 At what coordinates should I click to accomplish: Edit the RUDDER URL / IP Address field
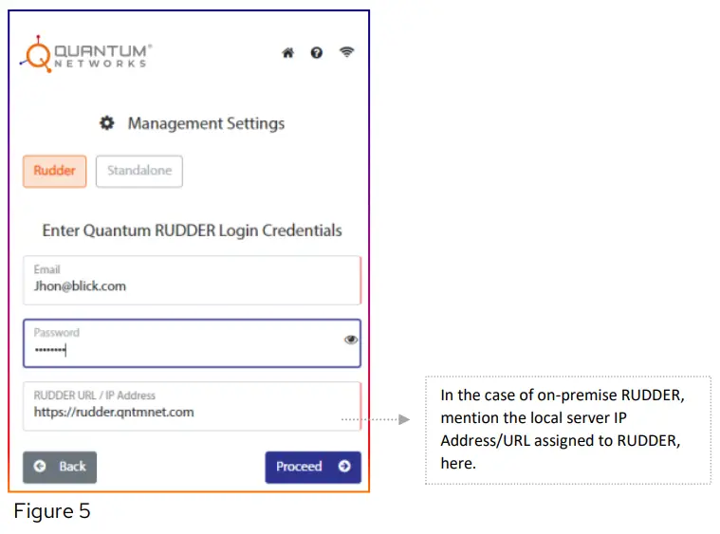pos(192,406)
